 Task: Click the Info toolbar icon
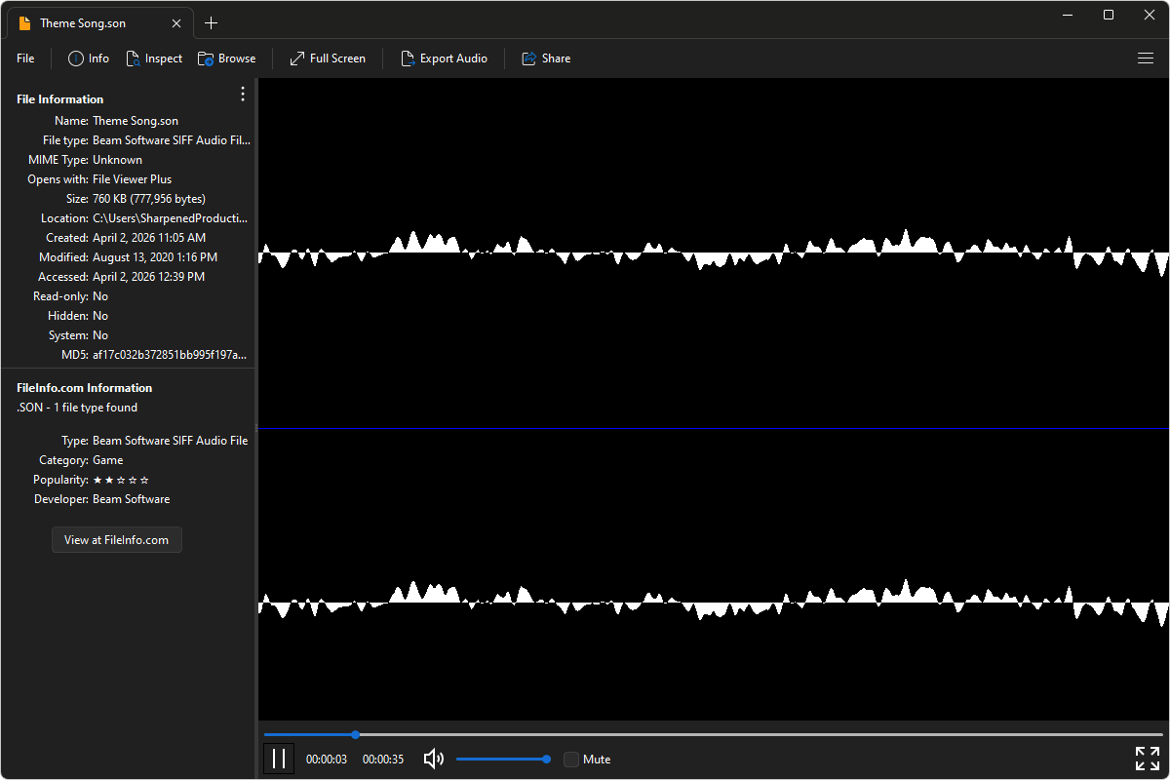[76, 58]
